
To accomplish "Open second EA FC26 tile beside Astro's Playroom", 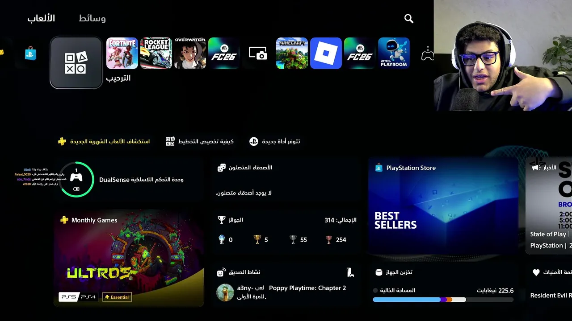I will (360, 53).
